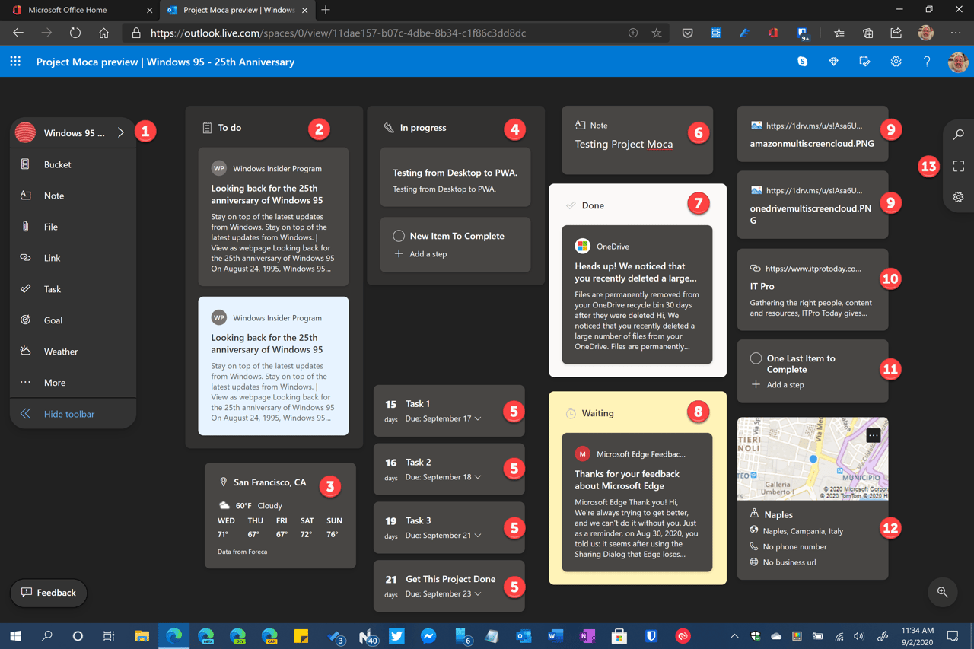Screen dimensions: 974x649
Task: Click the Feedback button
Action: pos(48,593)
